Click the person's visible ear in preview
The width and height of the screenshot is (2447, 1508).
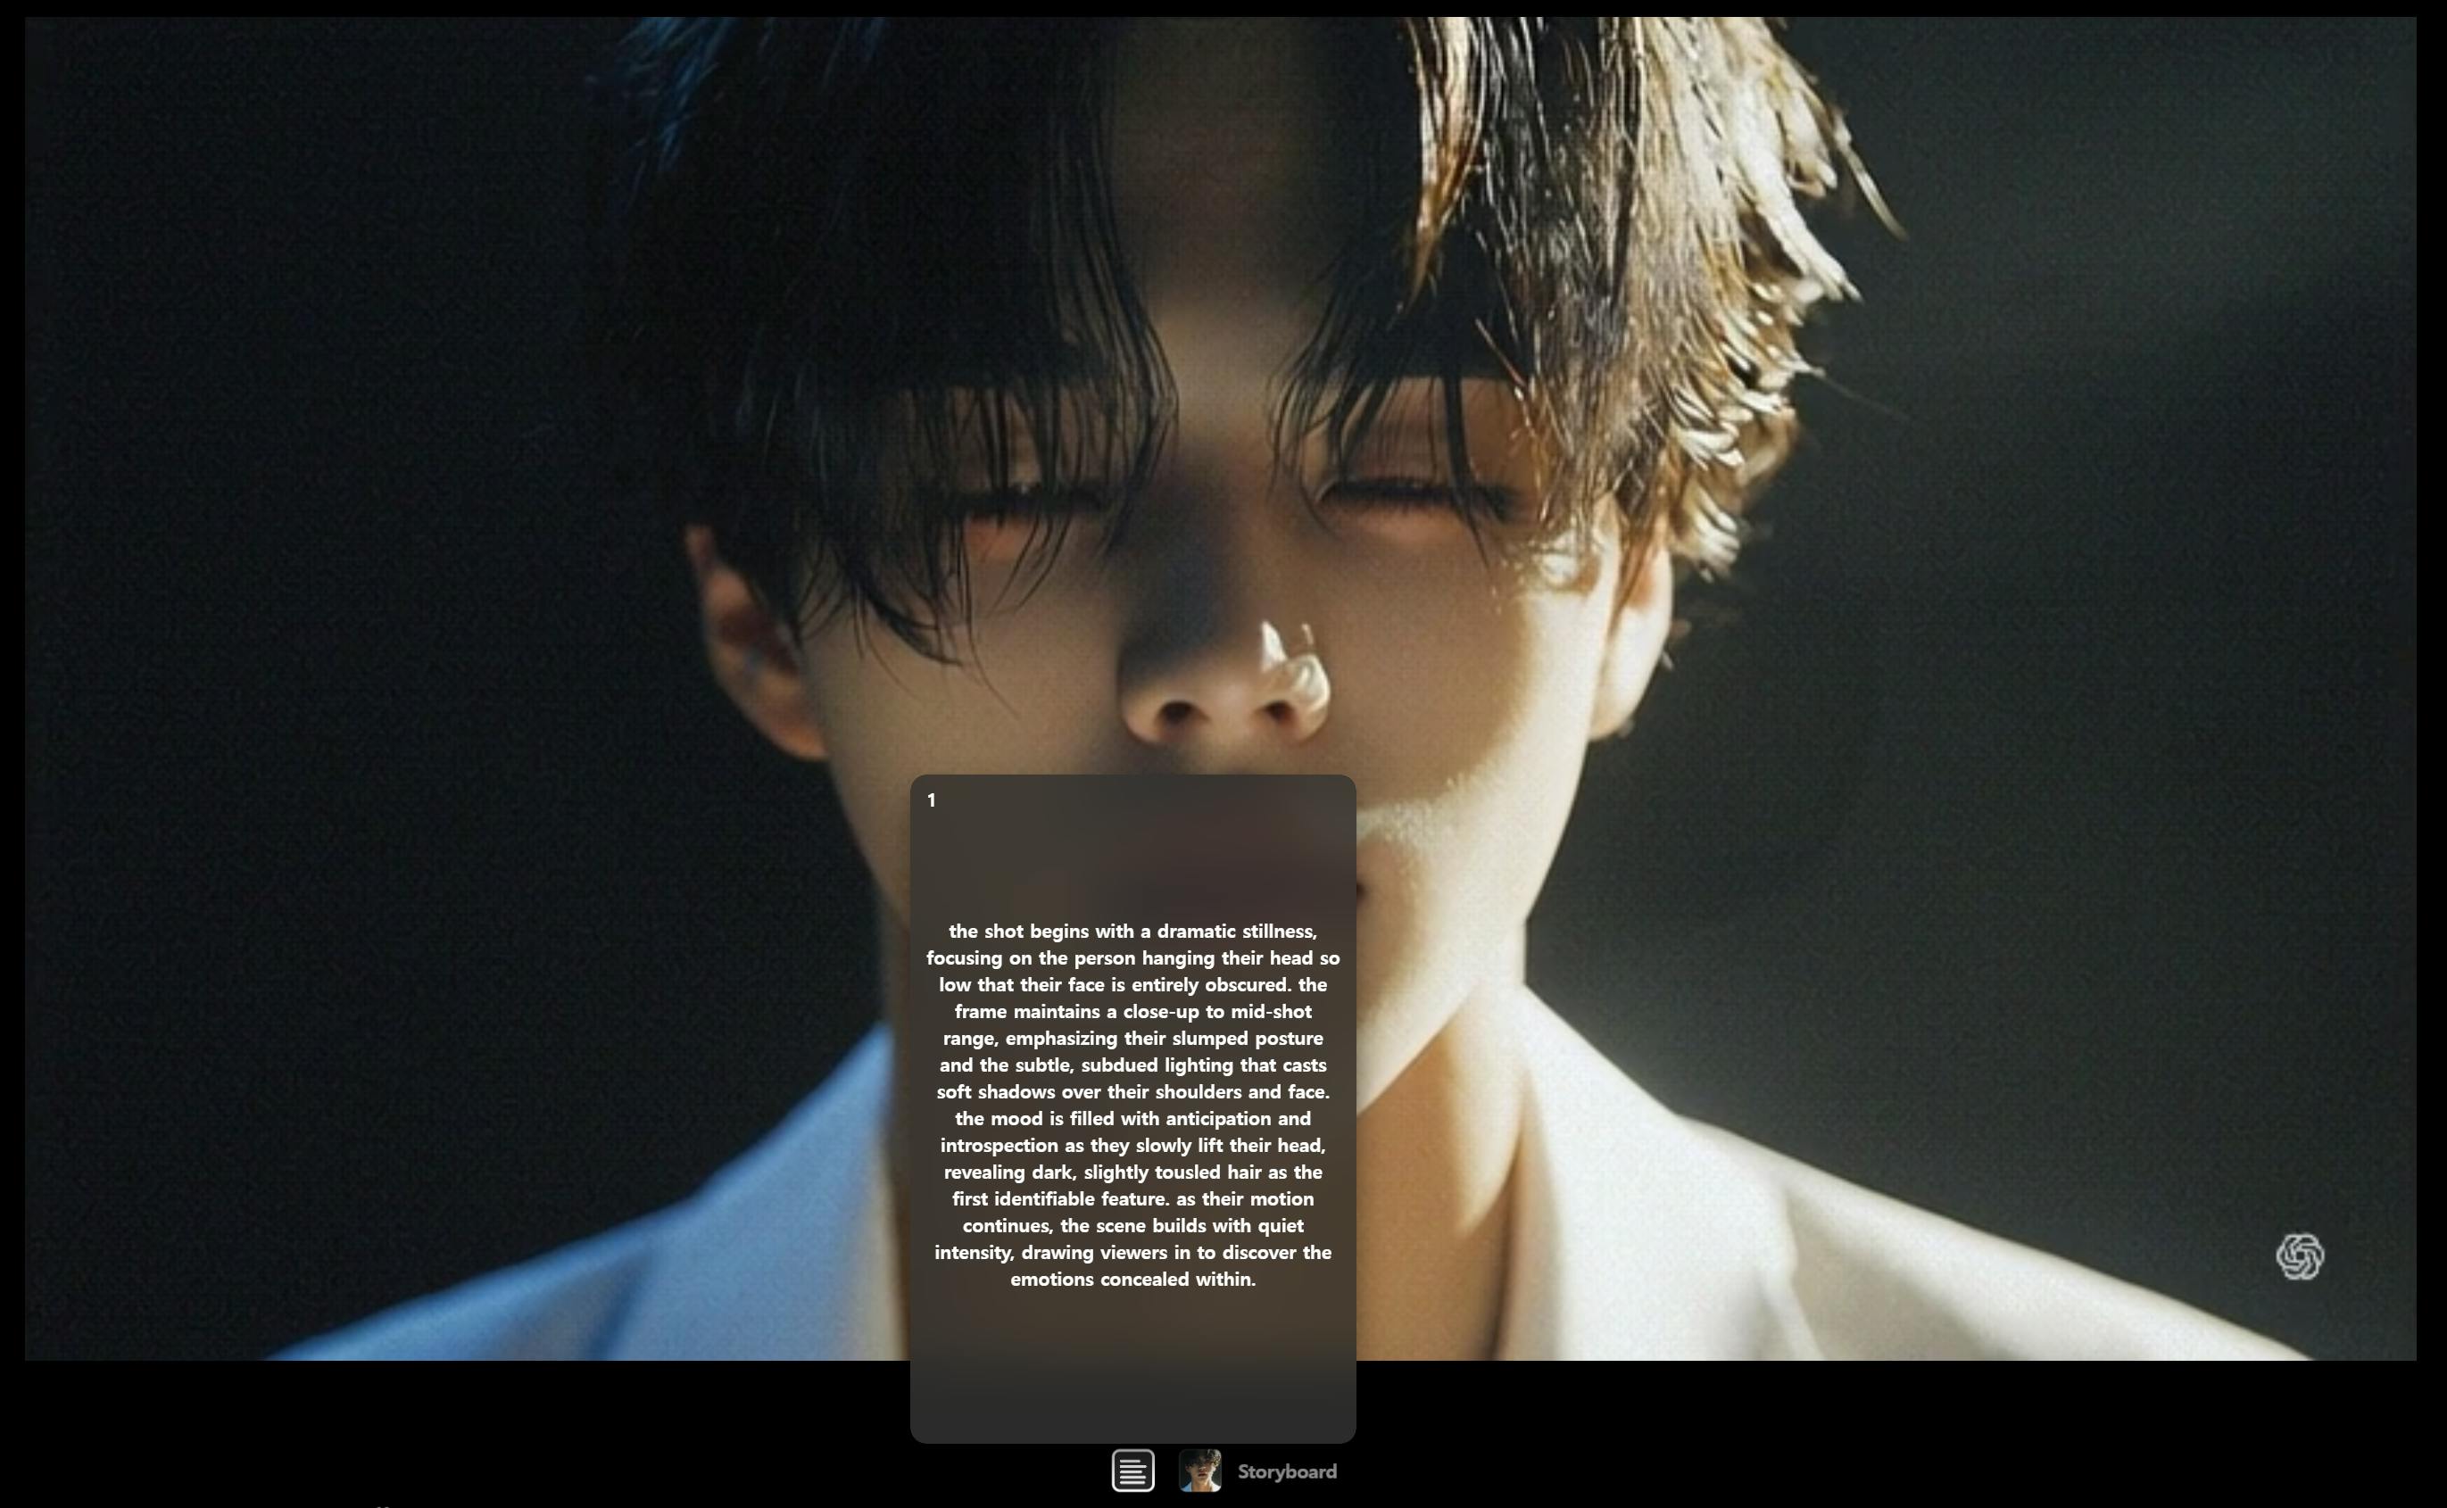(x=758, y=649)
